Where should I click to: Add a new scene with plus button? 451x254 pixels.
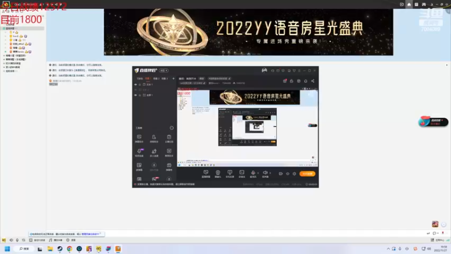174,78
